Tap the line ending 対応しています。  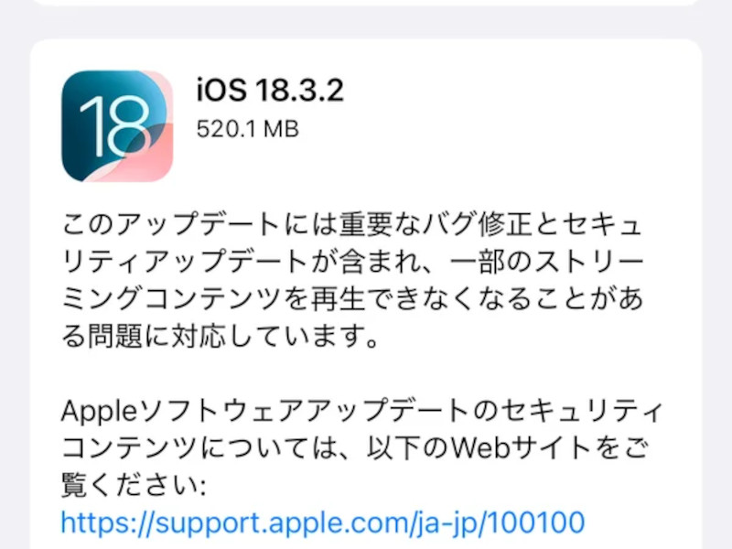coord(220,336)
